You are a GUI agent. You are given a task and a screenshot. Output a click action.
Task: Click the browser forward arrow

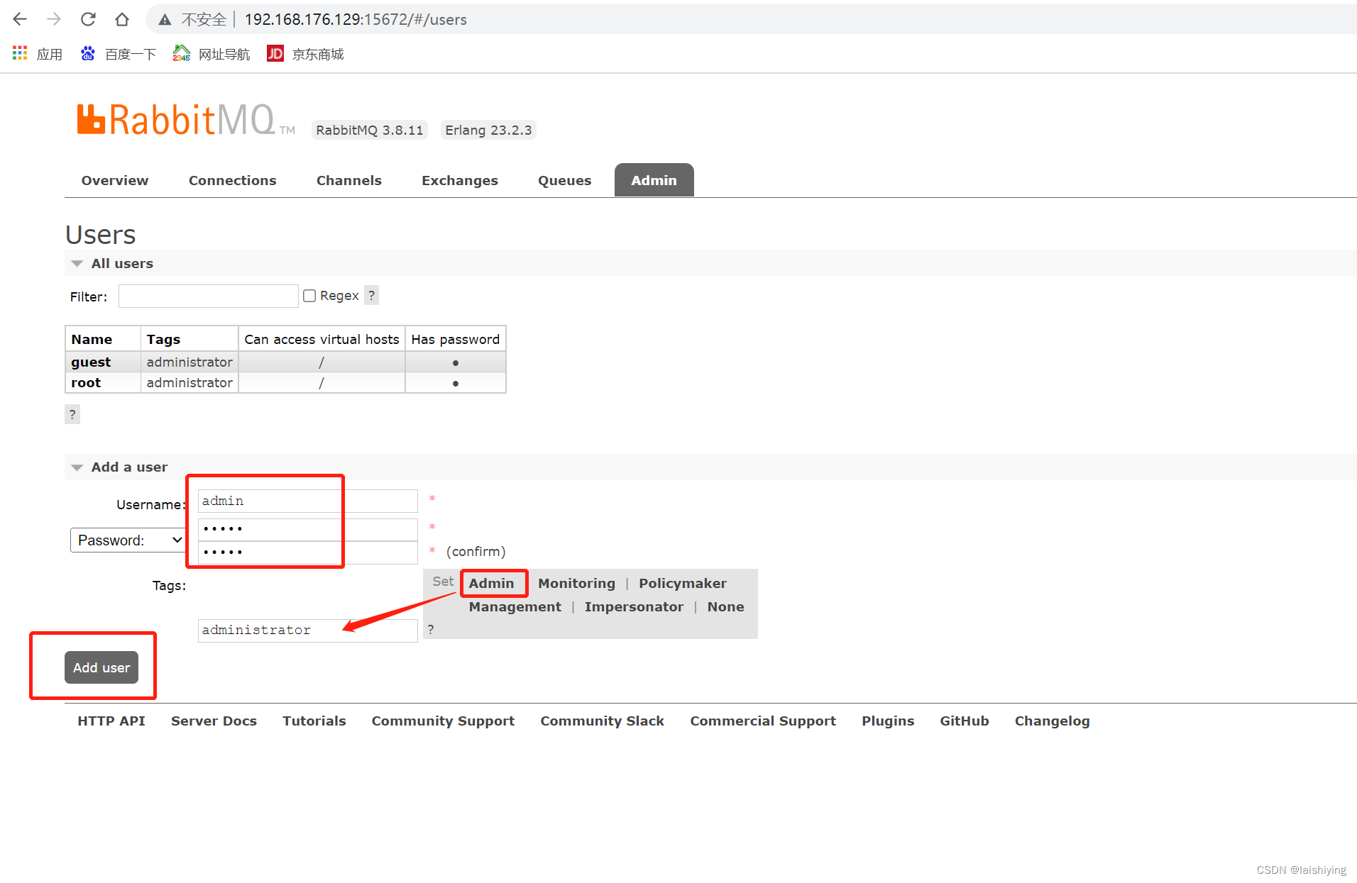(54, 19)
